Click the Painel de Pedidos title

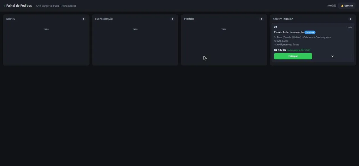click(x=19, y=6)
